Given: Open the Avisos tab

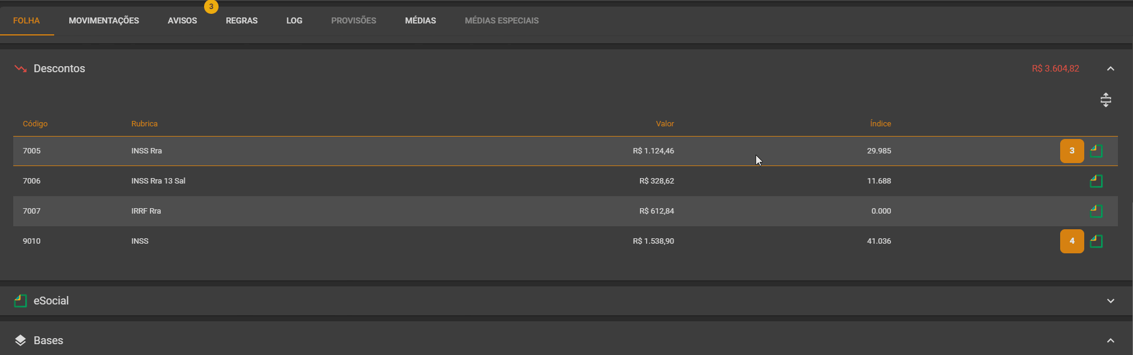Looking at the screenshot, I should pos(182,20).
